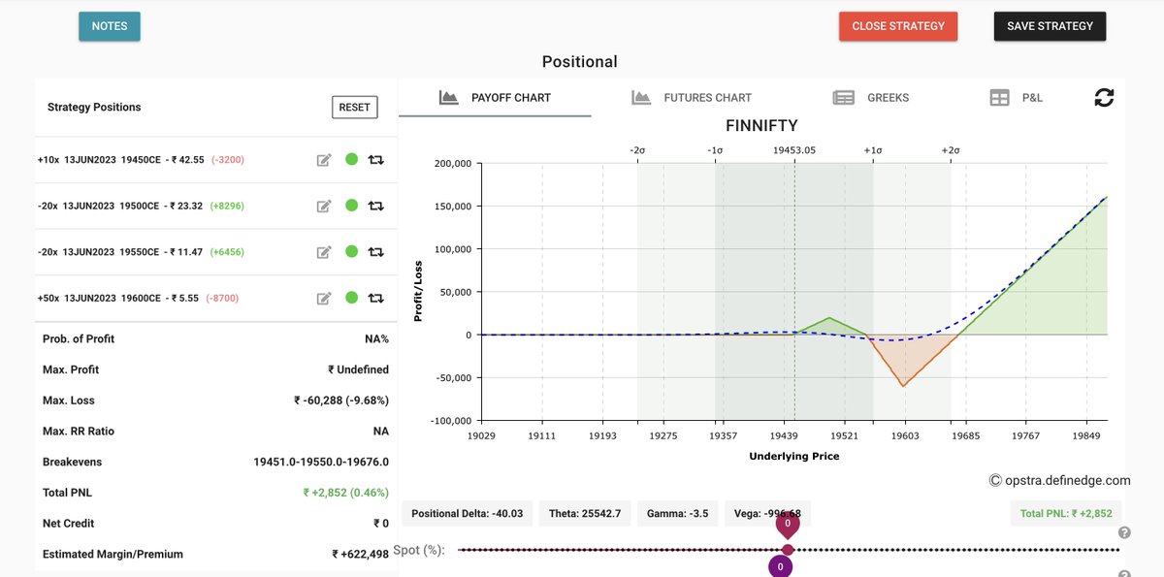
Task: Click the FINNIFTY chart title
Action: pyautogui.click(x=761, y=126)
